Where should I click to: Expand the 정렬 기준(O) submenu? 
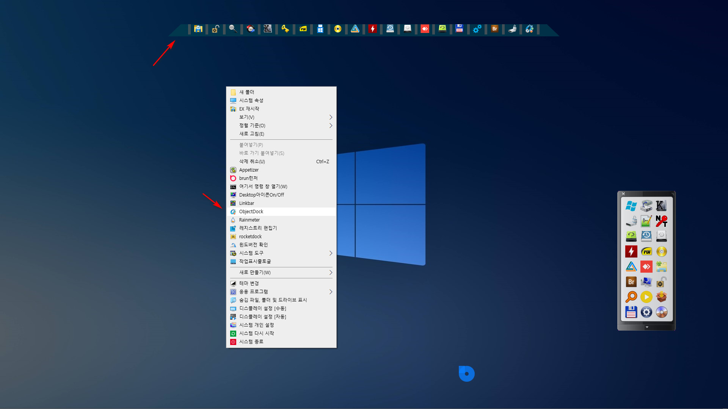[281, 125]
